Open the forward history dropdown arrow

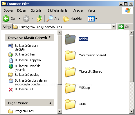[33, 19]
